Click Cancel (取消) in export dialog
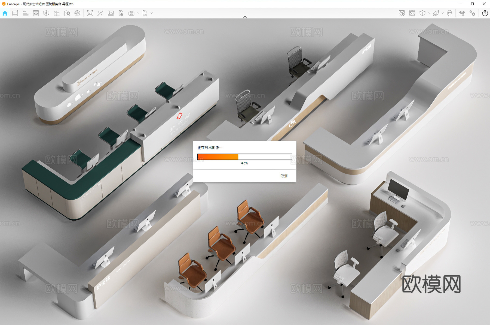The width and height of the screenshot is (490, 325). click(x=284, y=176)
